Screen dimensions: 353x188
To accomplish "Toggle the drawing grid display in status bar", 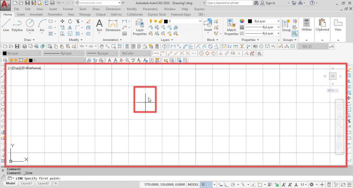I will [x=203, y=184].
